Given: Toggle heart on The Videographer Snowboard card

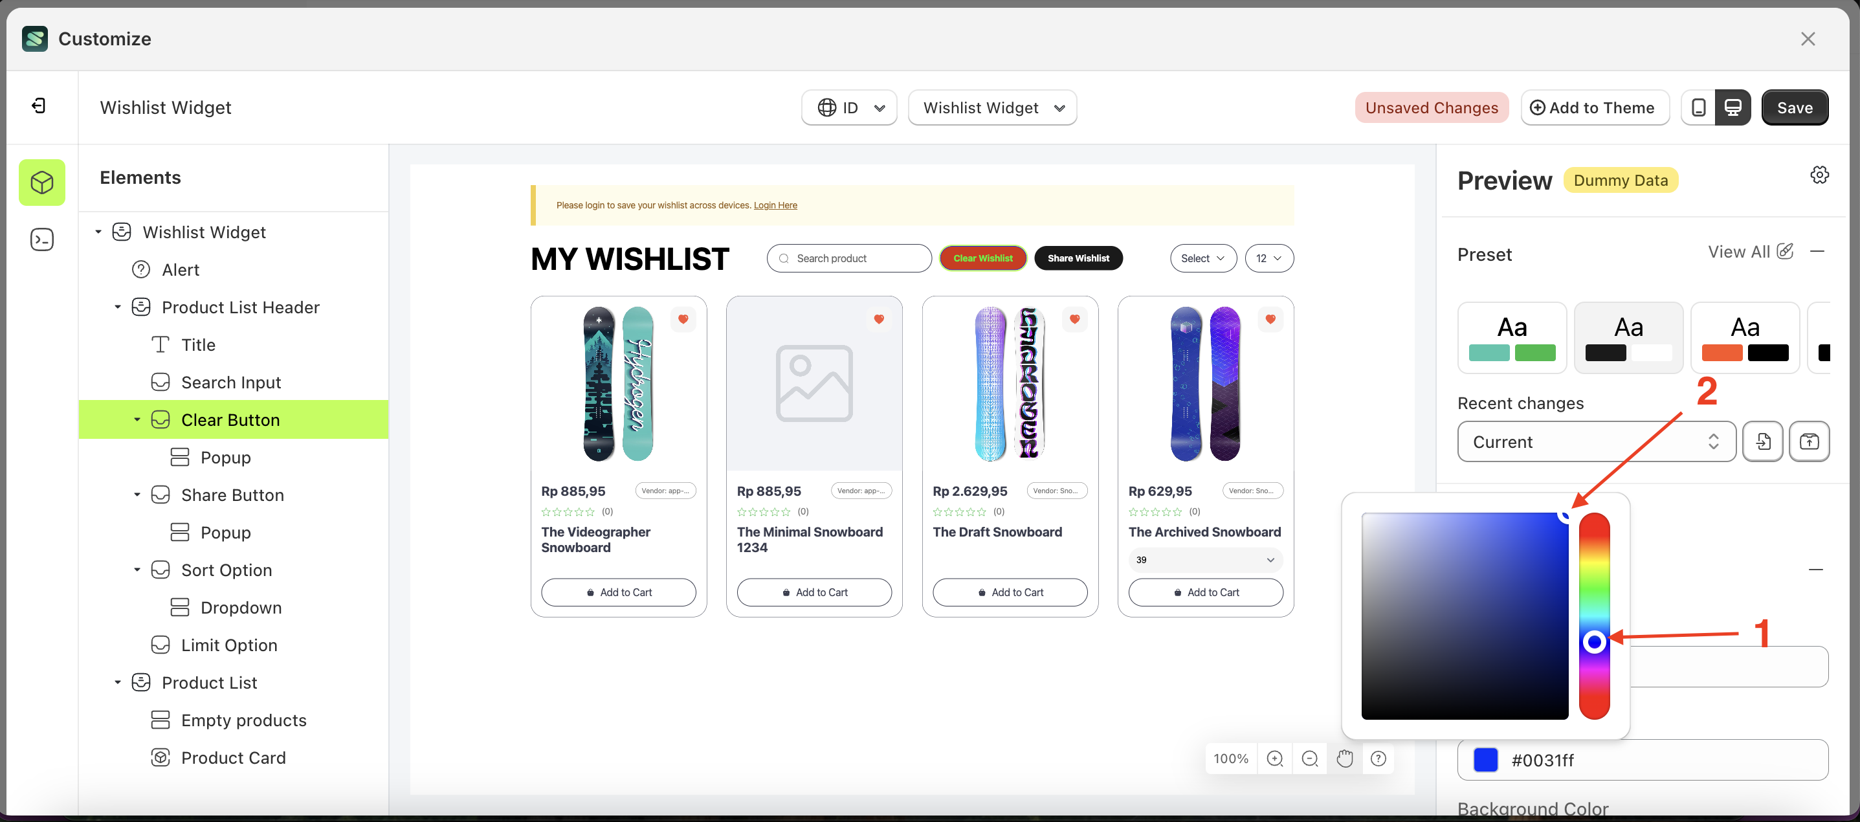Looking at the screenshot, I should [x=682, y=319].
